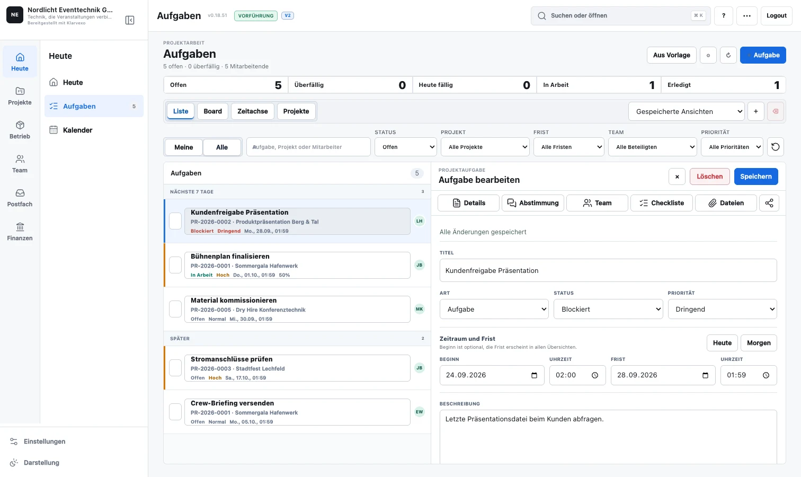Open the three-dot more options menu

(747, 16)
